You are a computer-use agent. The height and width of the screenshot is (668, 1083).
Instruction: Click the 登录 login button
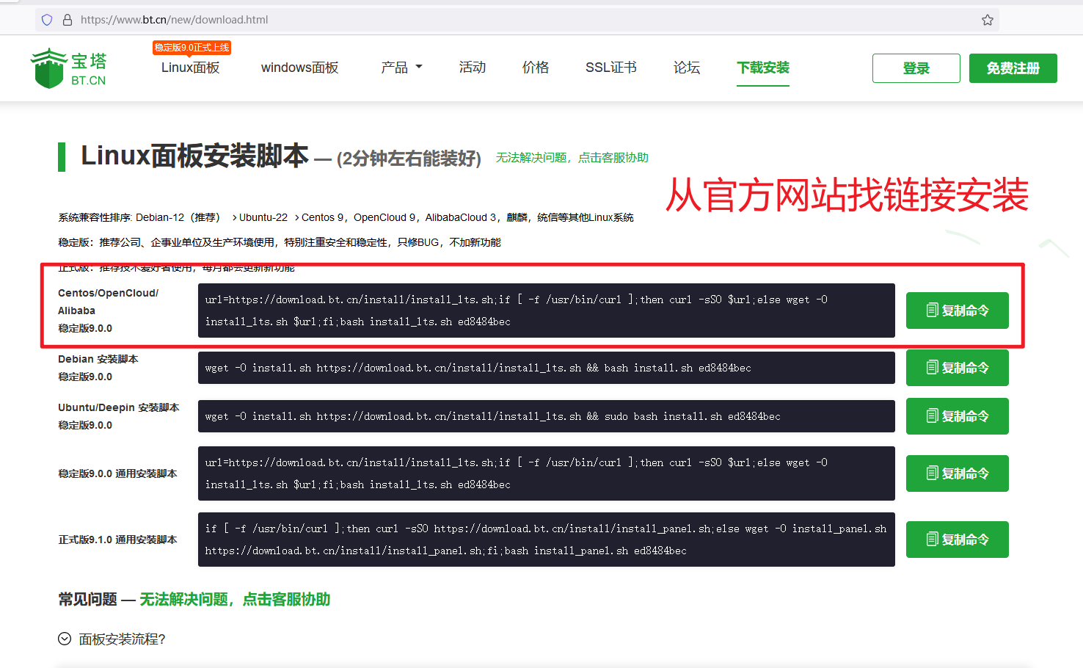(x=916, y=68)
